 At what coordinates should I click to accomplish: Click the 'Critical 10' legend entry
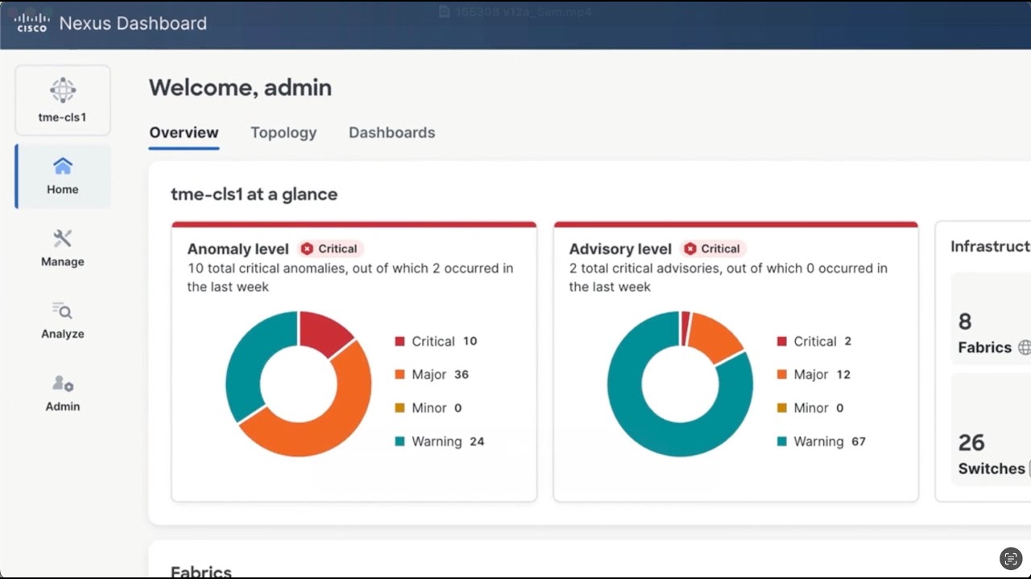(x=436, y=342)
